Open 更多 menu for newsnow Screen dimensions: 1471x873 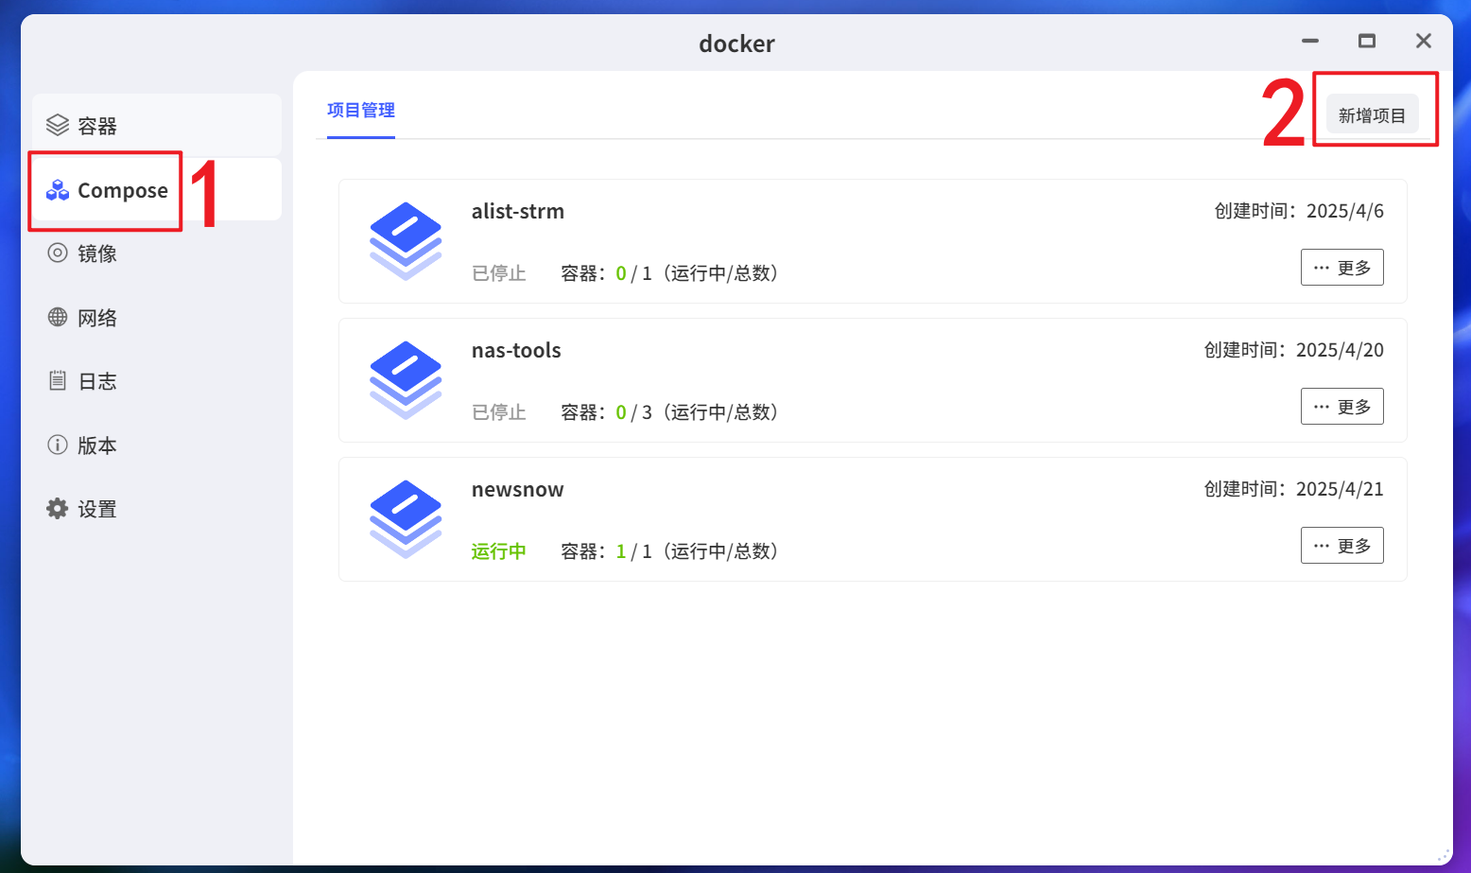pyautogui.click(x=1342, y=546)
